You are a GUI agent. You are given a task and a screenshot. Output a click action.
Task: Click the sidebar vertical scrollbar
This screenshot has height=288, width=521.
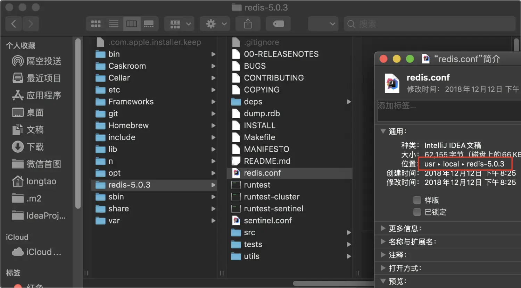(x=78, y=123)
